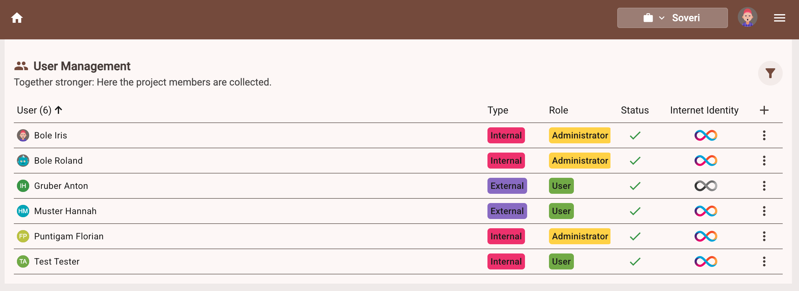799x291 pixels.
Task: Toggle Bole Iris's status checkmark
Action: point(635,136)
